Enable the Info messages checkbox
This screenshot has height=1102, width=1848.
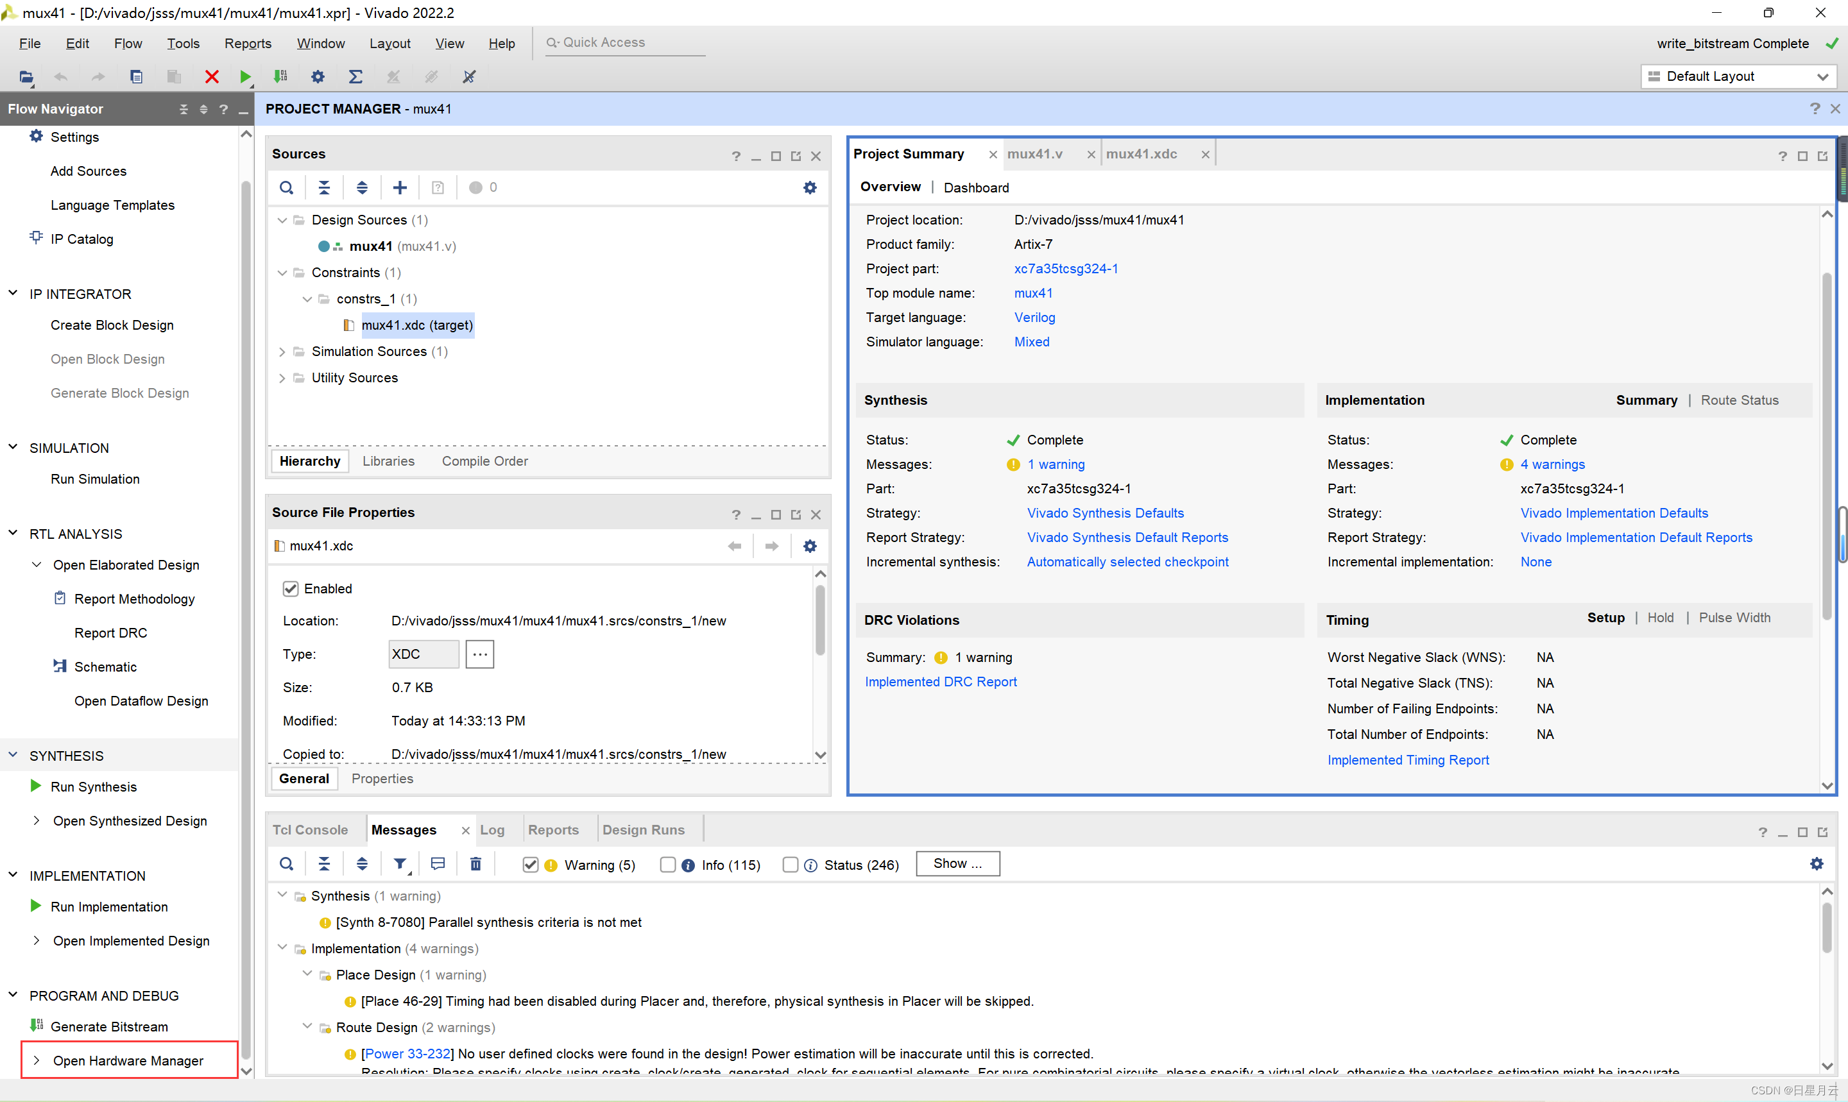[x=668, y=865]
